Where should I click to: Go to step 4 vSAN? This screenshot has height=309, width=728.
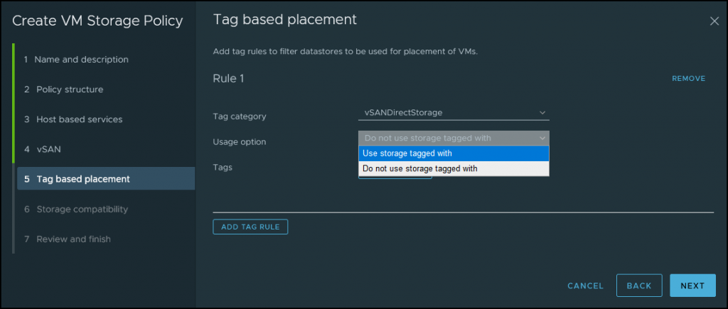tap(43, 149)
